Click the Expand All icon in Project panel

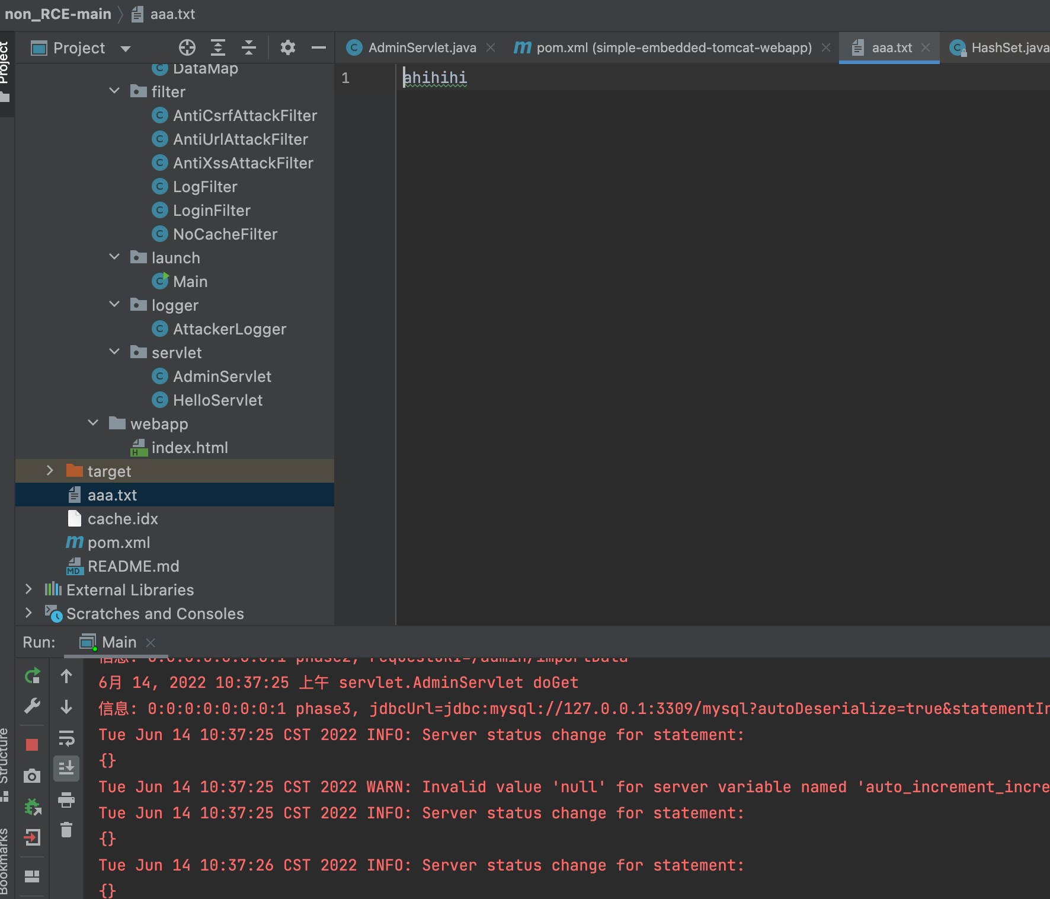(218, 47)
